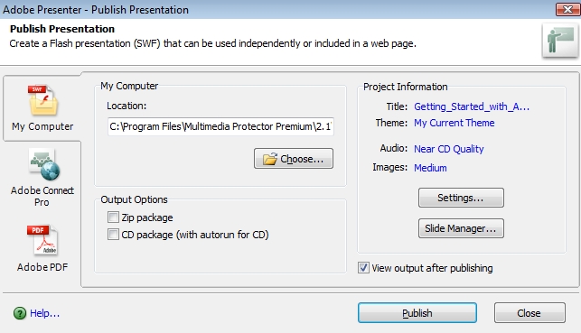Switch to the Adobe PDF tab label
This screenshot has width=581, height=333.
click(42, 267)
